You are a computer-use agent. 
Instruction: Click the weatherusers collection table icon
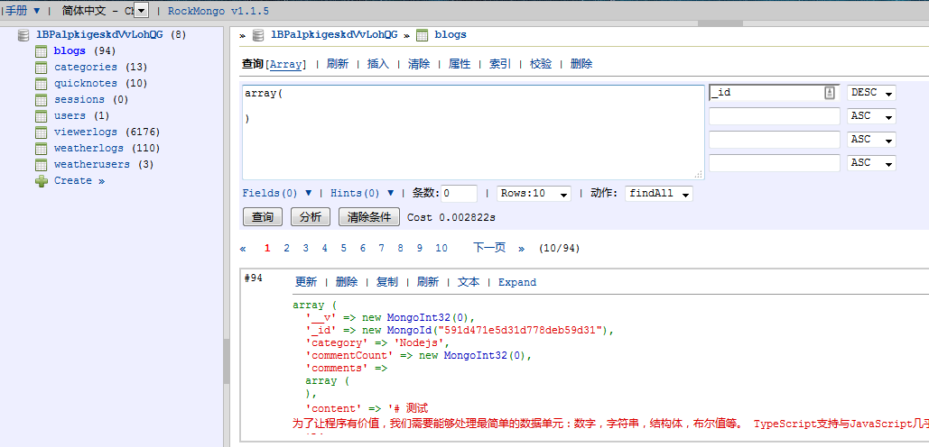pos(41,165)
